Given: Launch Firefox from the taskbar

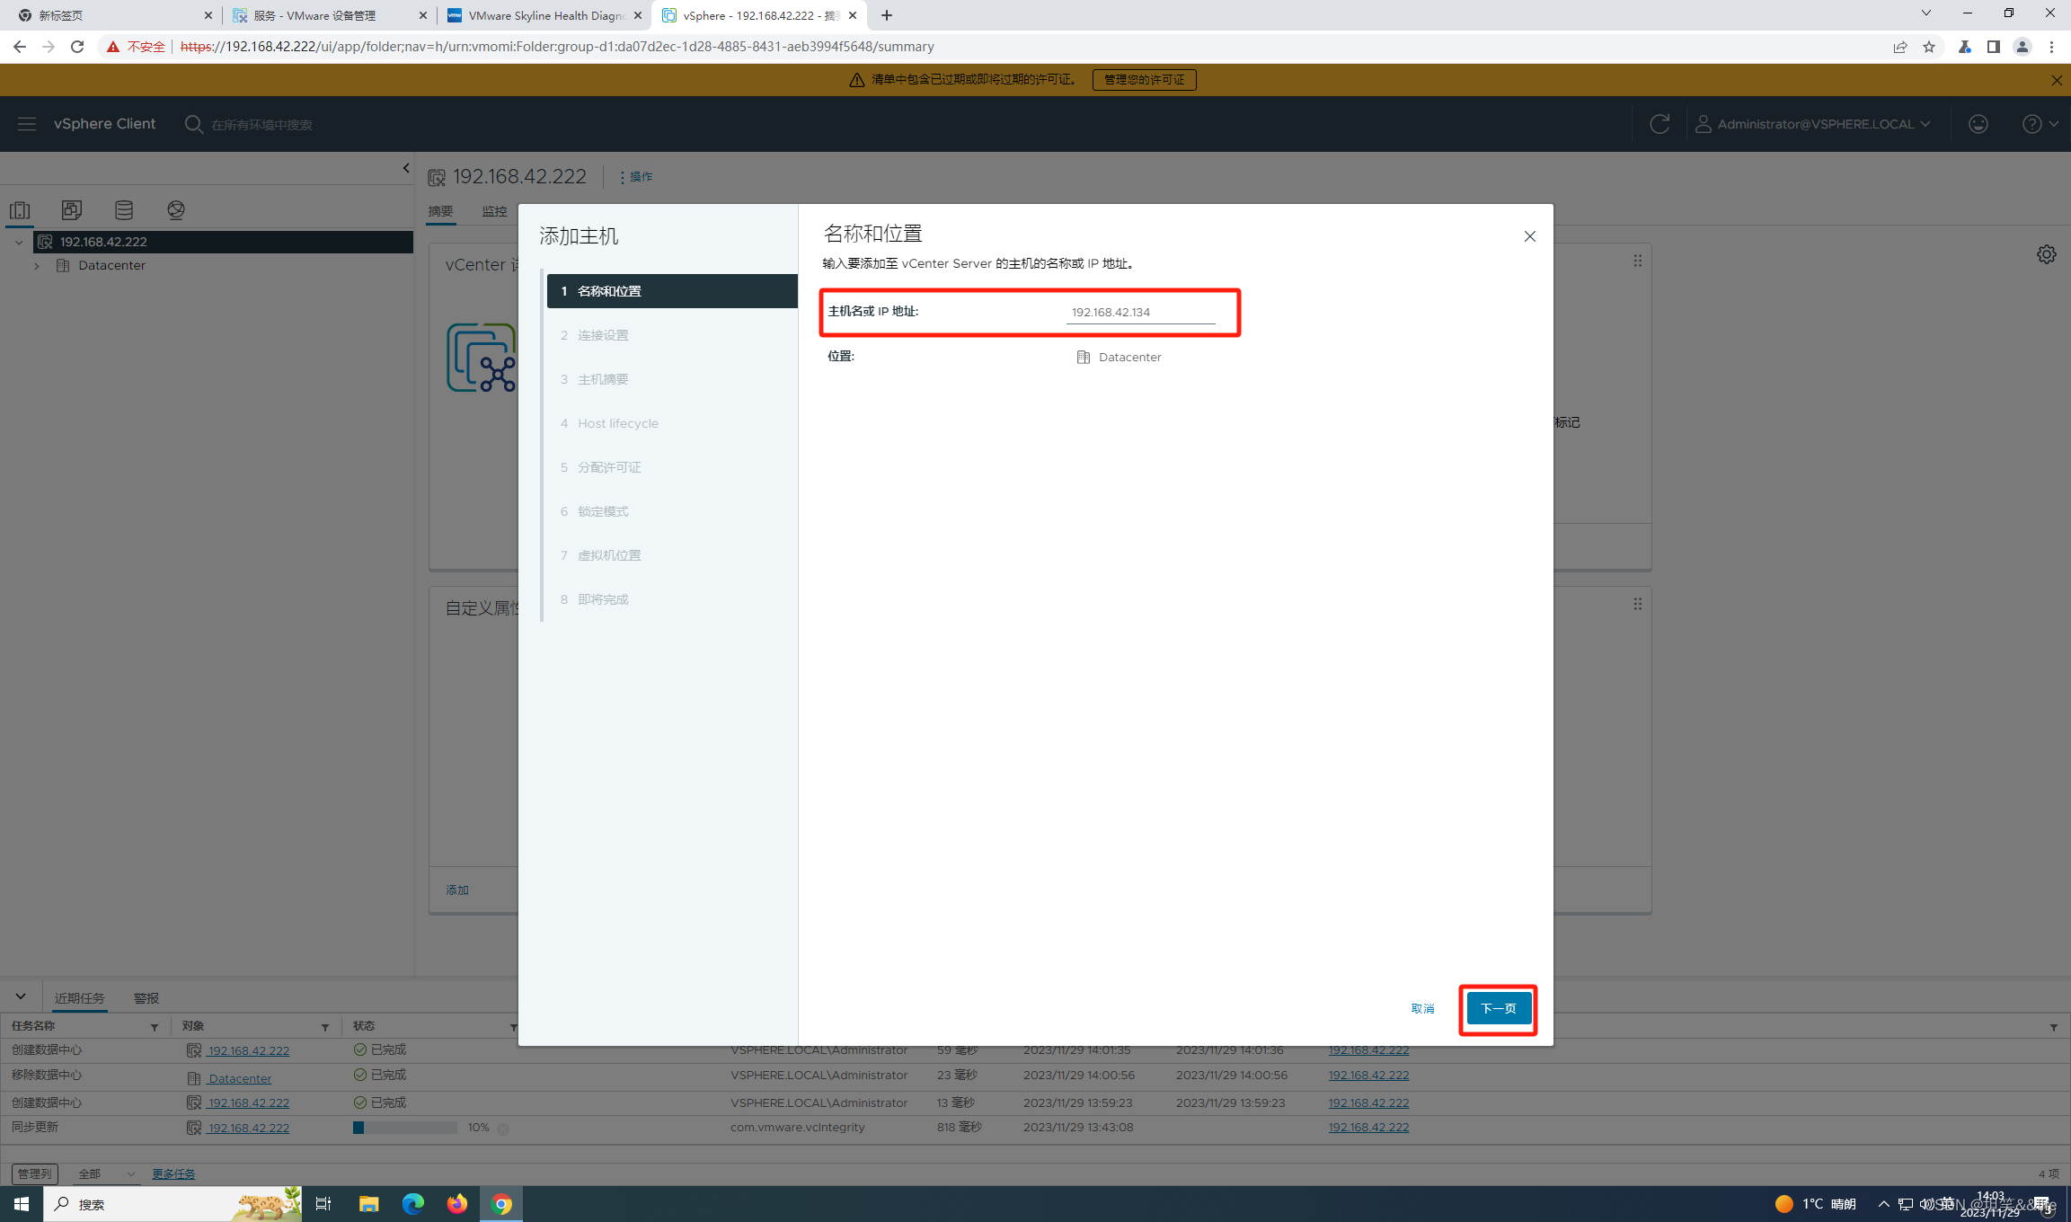Looking at the screenshot, I should coord(457,1204).
